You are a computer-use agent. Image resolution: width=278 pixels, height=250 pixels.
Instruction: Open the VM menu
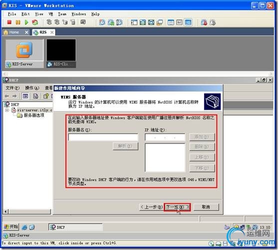(51, 14)
